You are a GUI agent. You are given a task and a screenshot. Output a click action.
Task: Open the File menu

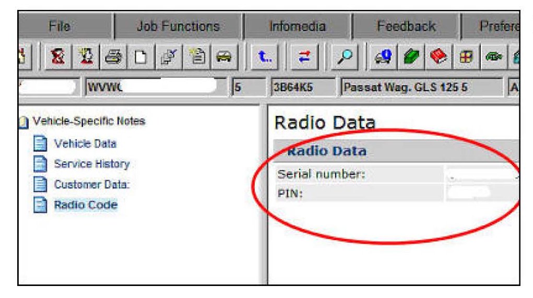pyautogui.click(x=59, y=26)
